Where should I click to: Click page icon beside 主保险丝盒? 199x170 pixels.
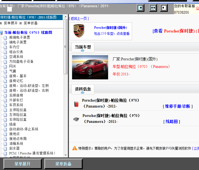click(x=5, y=110)
